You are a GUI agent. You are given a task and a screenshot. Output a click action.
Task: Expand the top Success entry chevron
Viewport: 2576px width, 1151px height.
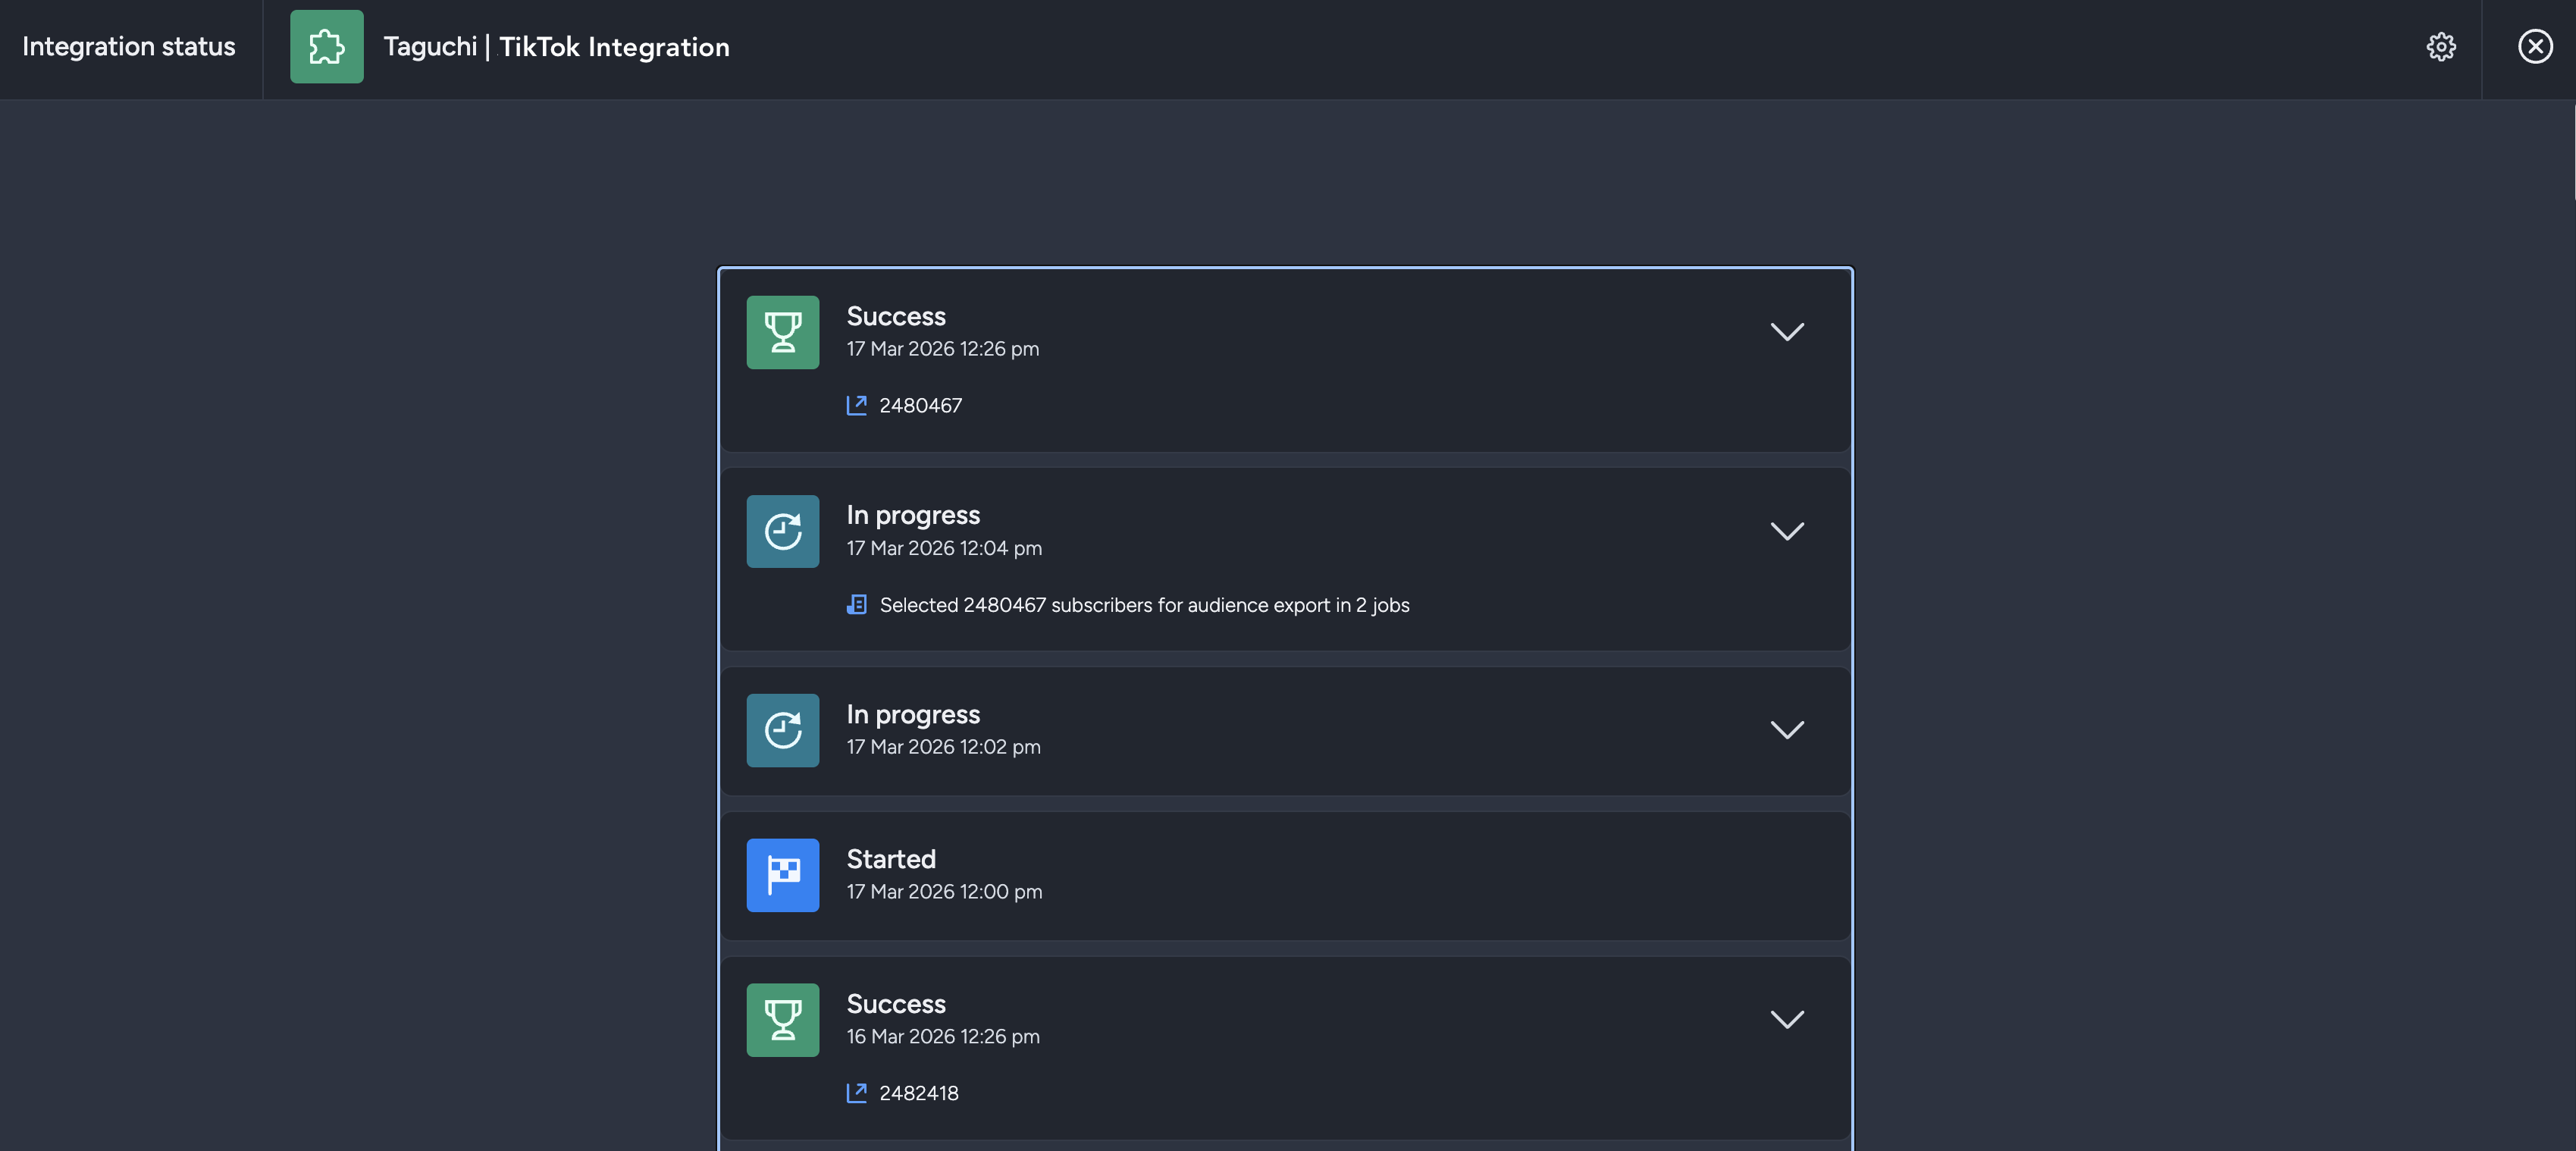tap(1788, 331)
